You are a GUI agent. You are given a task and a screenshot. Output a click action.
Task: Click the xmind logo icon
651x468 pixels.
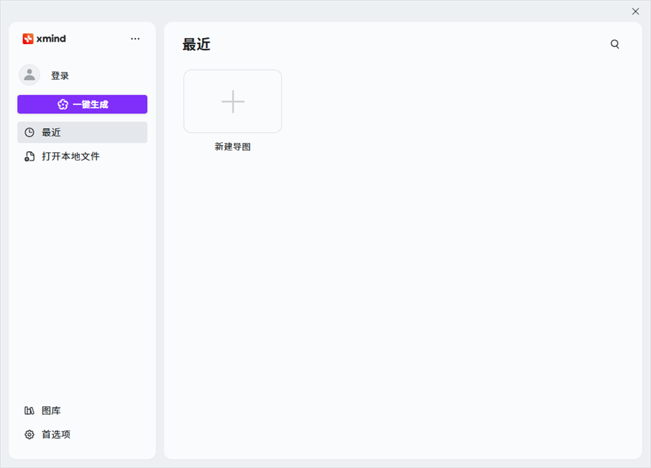(x=28, y=39)
